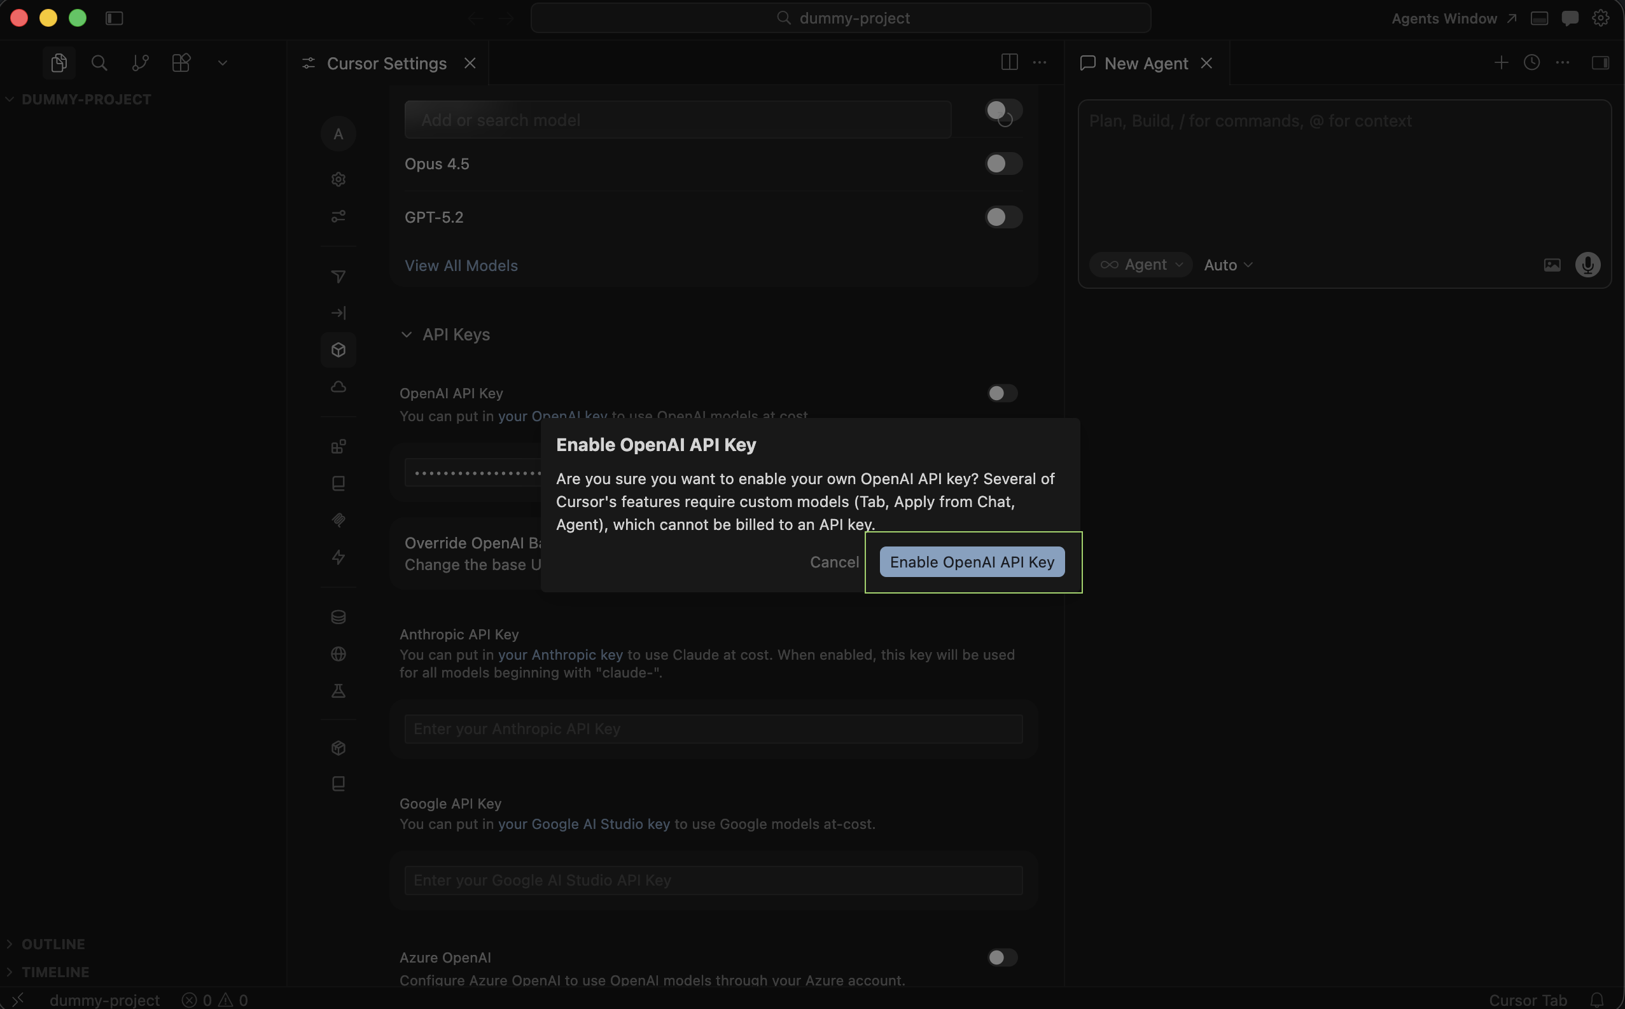Close the Cursor Settings tab
This screenshot has width=1625, height=1009.
tap(470, 63)
